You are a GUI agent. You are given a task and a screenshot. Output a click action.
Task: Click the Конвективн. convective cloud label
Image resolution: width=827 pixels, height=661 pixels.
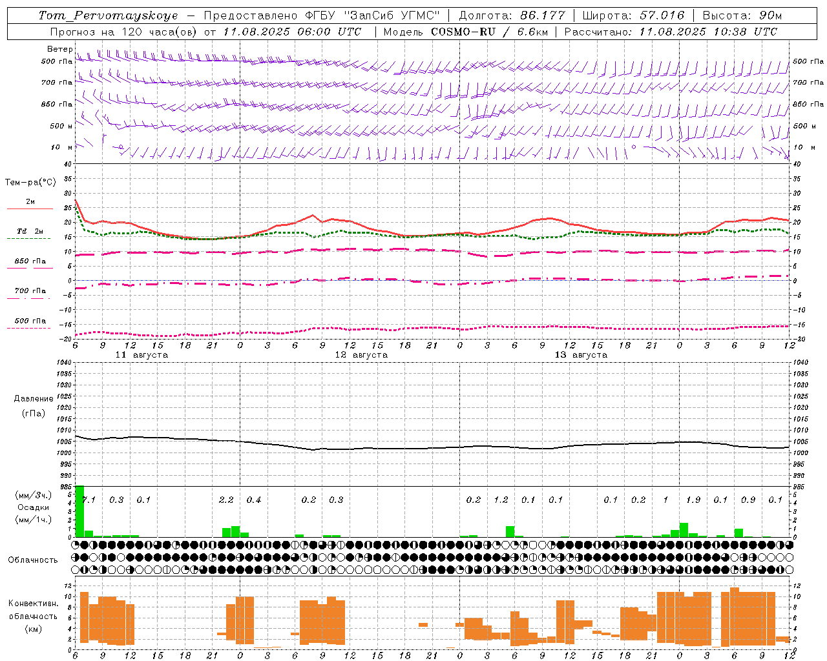point(33,604)
